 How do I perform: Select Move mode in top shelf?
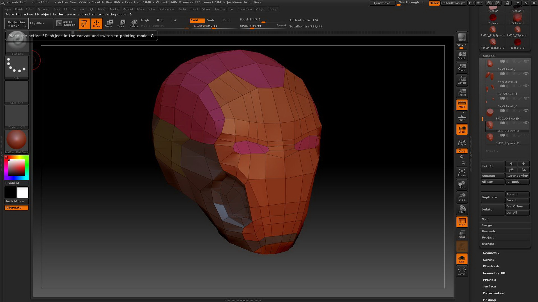point(109,24)
